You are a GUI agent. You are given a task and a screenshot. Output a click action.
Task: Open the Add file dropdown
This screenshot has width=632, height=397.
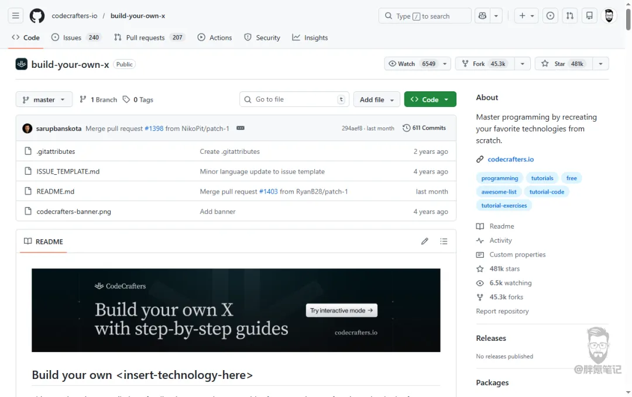click(x=376, y=99)
